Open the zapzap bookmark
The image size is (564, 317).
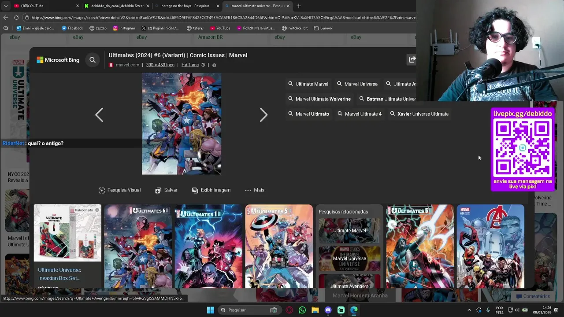point(98,28)
